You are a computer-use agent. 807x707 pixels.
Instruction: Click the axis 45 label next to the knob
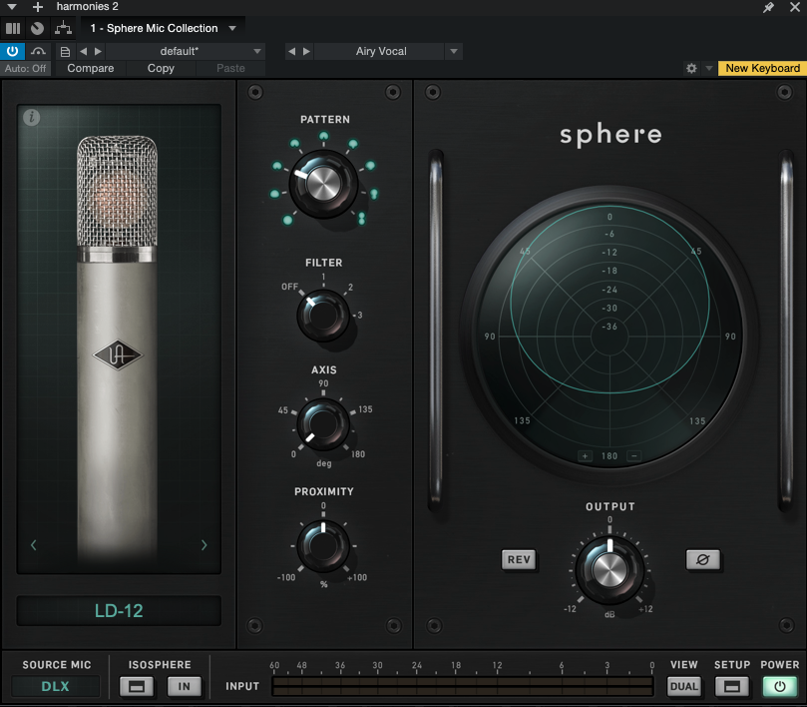pyautogui.click(x=283, y=410)
